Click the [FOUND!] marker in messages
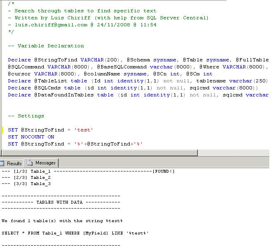The image size is (278, 251). tap(164, 171)
